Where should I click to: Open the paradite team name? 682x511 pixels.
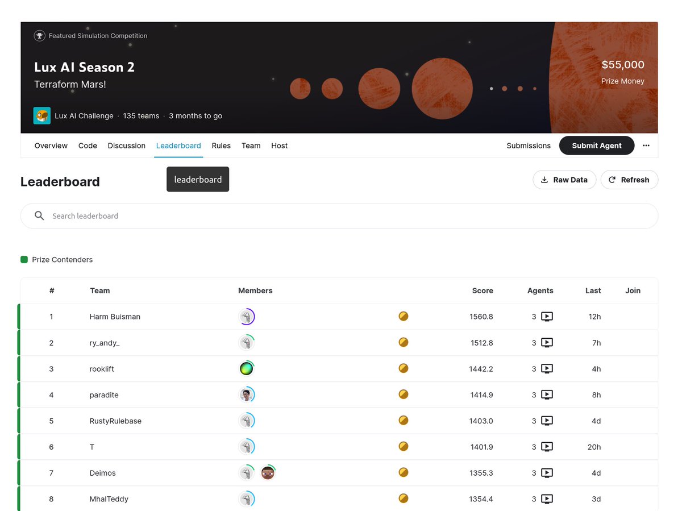tap(104, 395)
